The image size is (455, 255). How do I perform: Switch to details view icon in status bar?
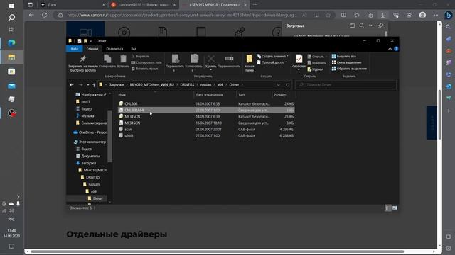pyautogui.click(x=387, y=208)
